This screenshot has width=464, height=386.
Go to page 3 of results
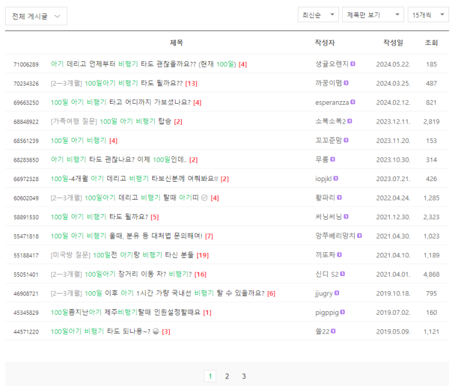[244, 376]
